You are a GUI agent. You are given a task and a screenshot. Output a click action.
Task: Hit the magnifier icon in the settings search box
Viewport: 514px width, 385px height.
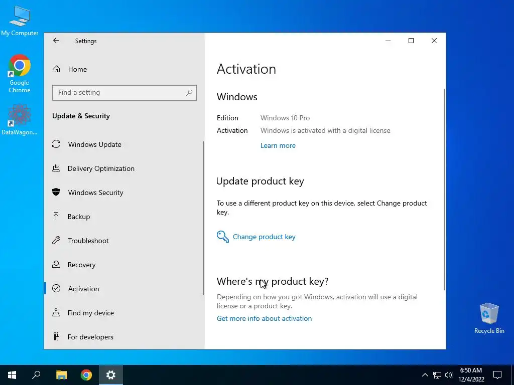point(189,93)
